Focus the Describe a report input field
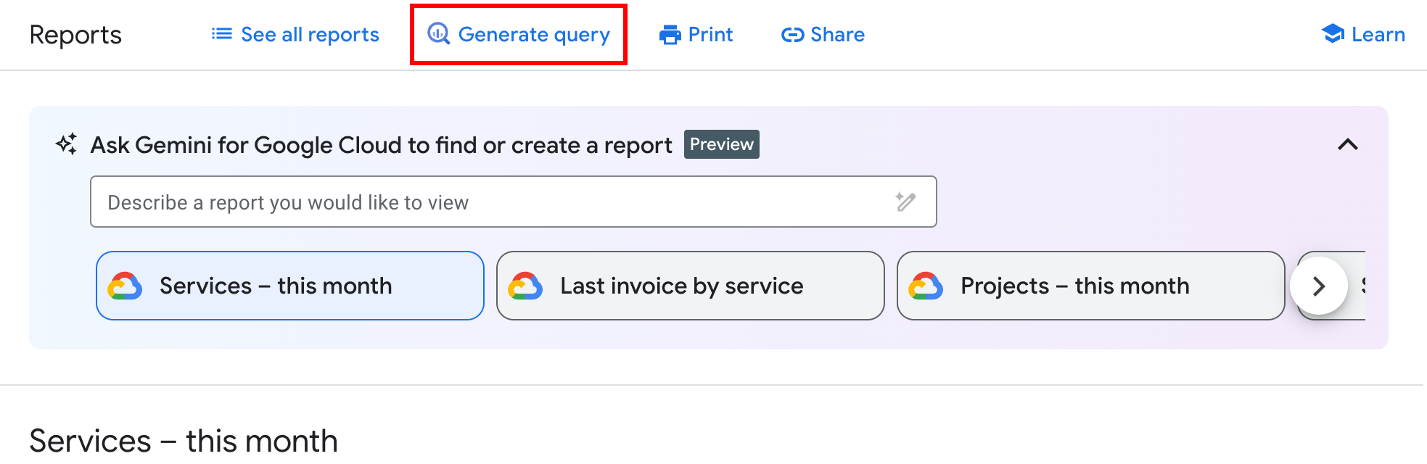Viewport: 1427px width, 464px height. [x=493, y=202]
